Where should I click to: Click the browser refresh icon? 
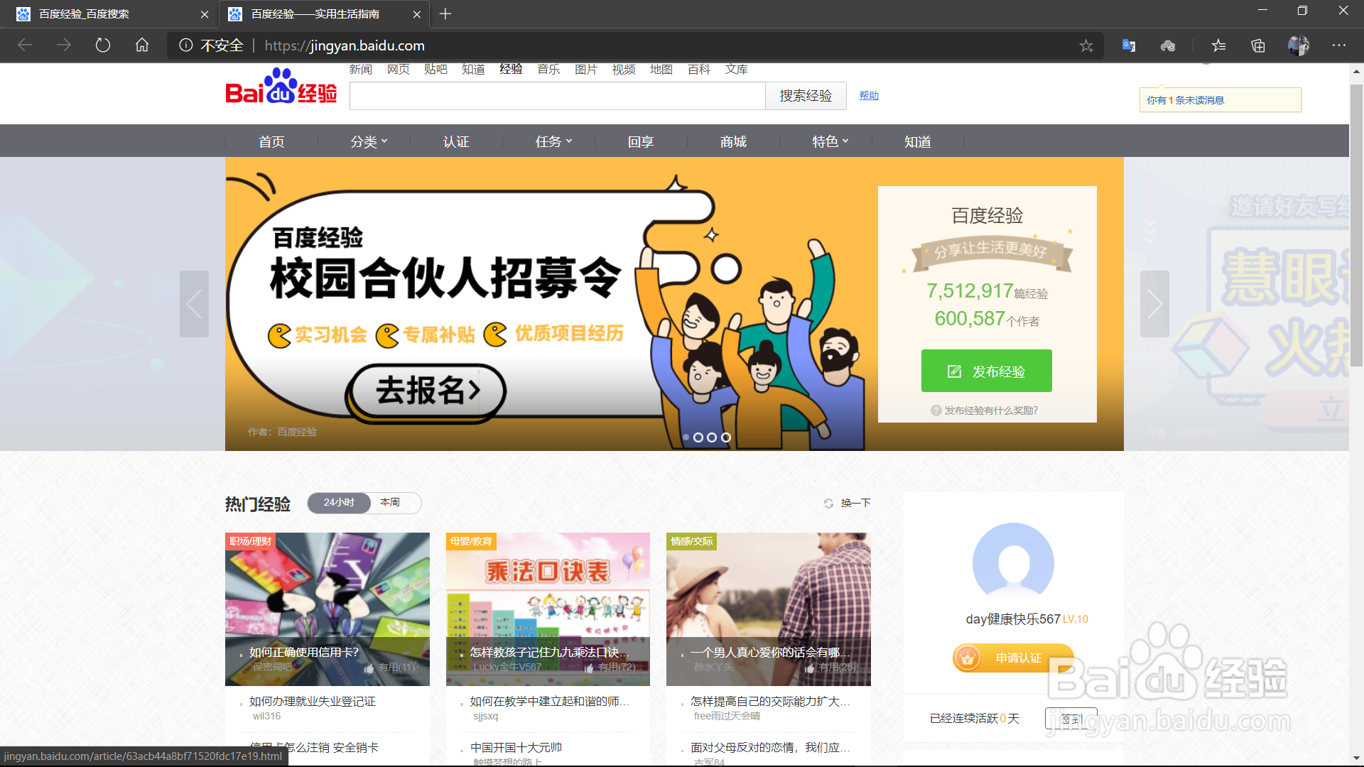(103, 45)
